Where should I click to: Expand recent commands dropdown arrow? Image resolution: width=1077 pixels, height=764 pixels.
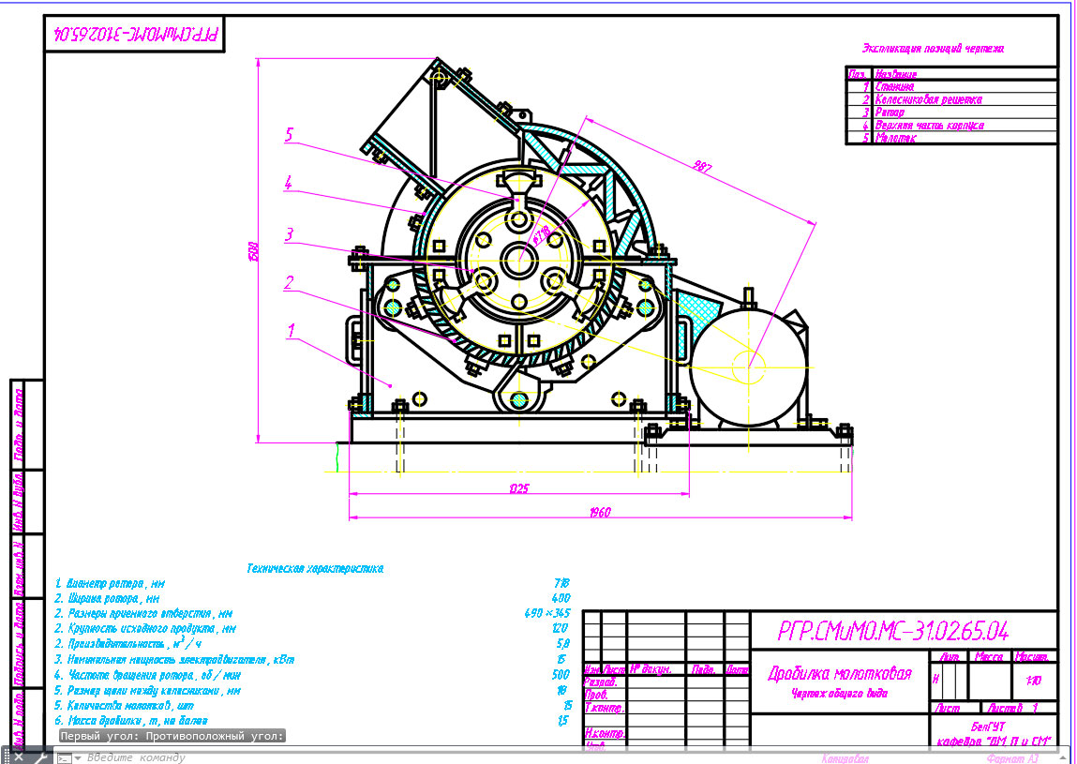[x=78, y=758]
